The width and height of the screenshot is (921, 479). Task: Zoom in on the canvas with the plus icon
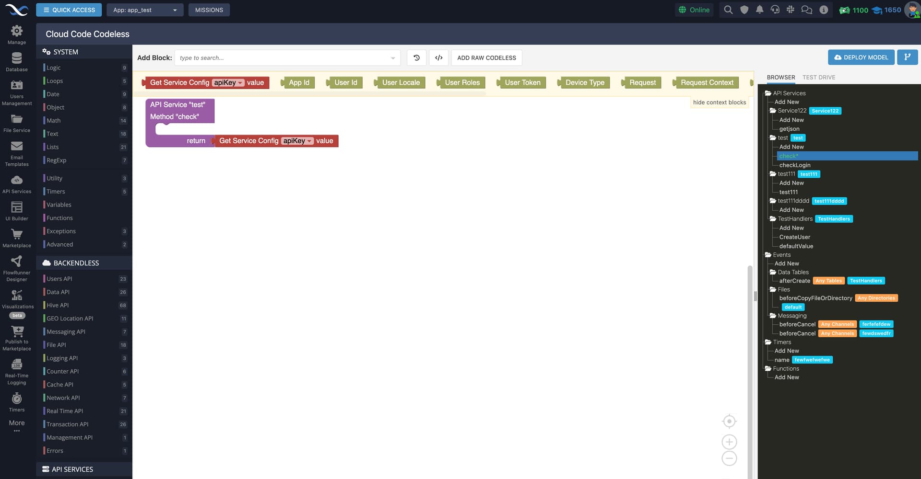[729, 442]
